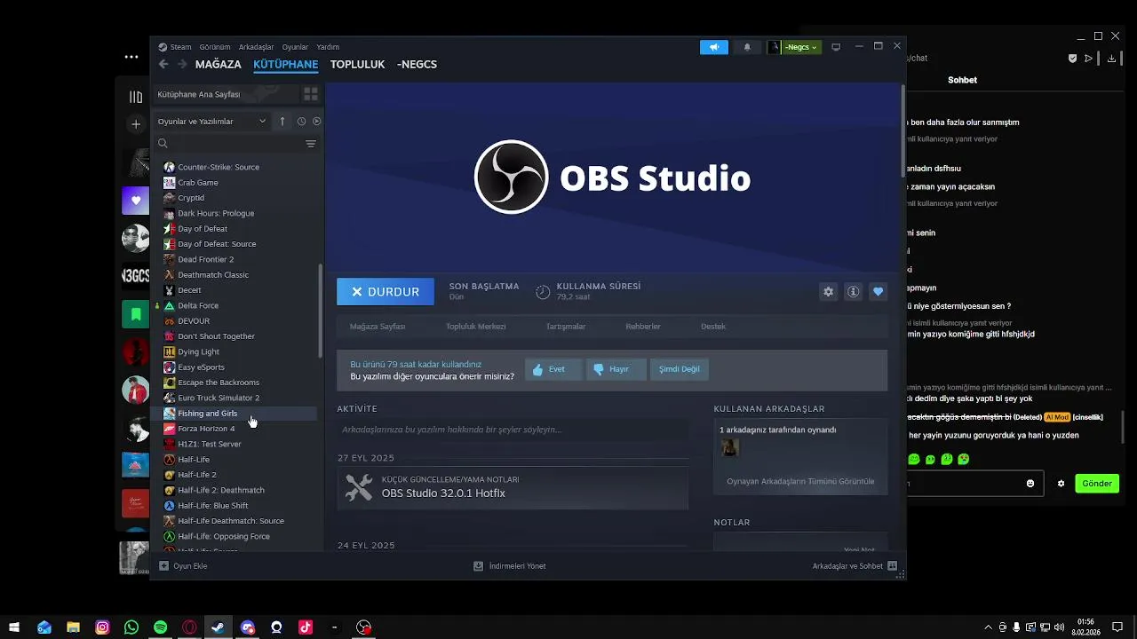1137x639 pixels.
Task: Stop OBS Studio with DURDUR button
Action: pos(386,291)
